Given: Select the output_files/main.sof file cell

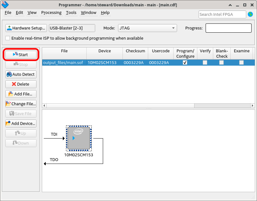Looking at the screenshot, I should (x=64, y=62).
